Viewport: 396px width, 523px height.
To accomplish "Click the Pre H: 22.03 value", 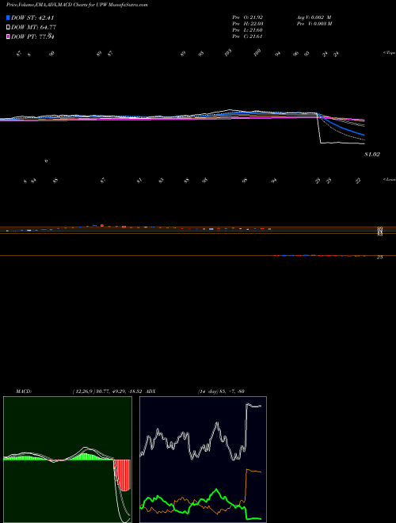I will coord(248,23).
